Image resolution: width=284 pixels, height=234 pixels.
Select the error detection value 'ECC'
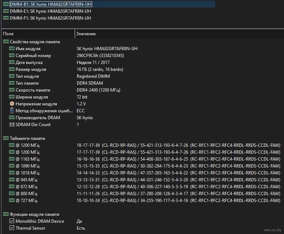click(81, 111)
